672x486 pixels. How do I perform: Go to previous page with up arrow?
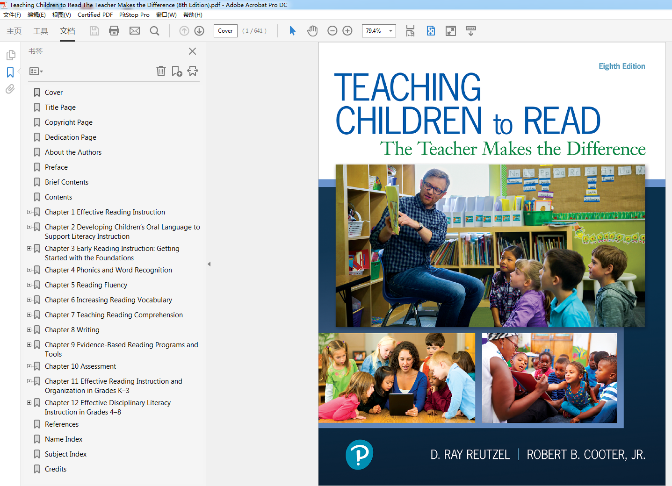coord(184,31)
